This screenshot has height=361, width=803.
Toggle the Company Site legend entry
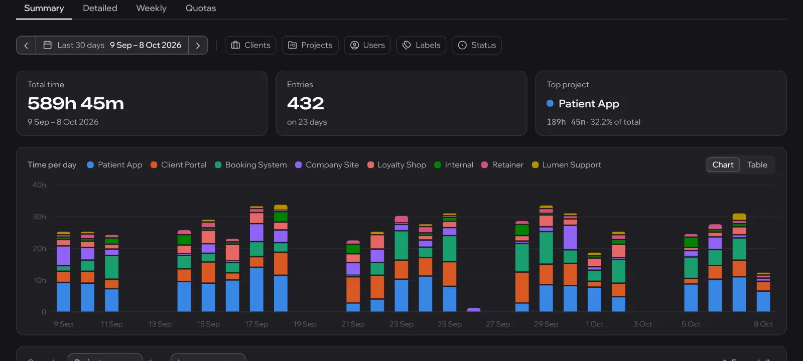327,165
